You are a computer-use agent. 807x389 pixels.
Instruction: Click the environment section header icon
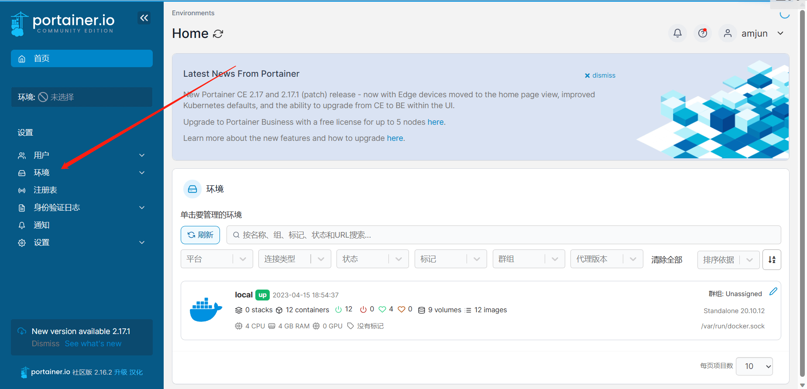point(192,189)
